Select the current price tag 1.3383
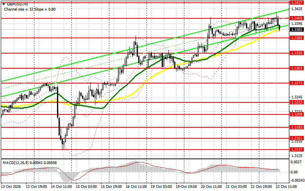305x191 pixels. [x=297, y=30]
